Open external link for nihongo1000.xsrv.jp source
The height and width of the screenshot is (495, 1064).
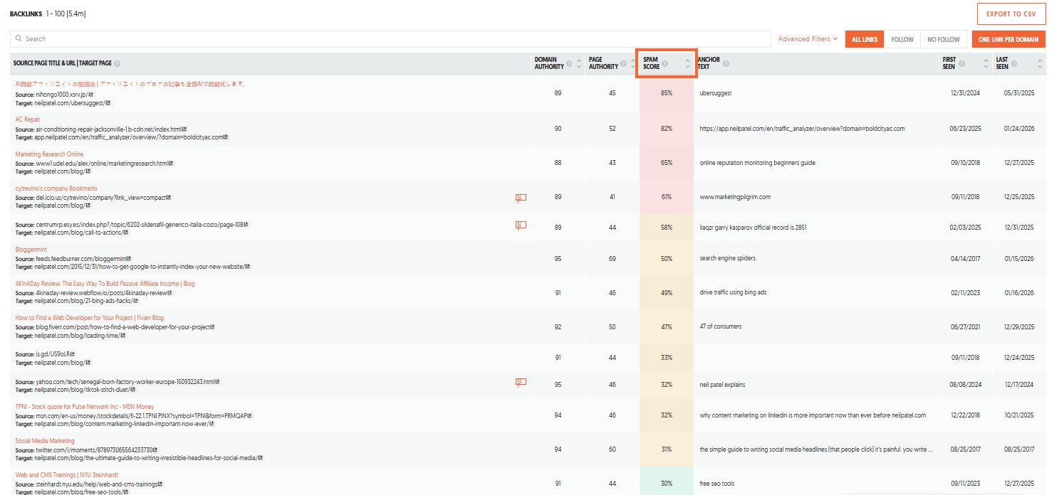click(90, 94)
